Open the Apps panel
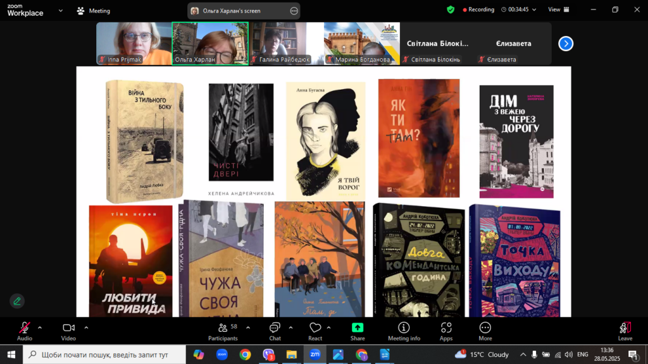This screenshot has width=648, height=364. [x=446, y=331]
